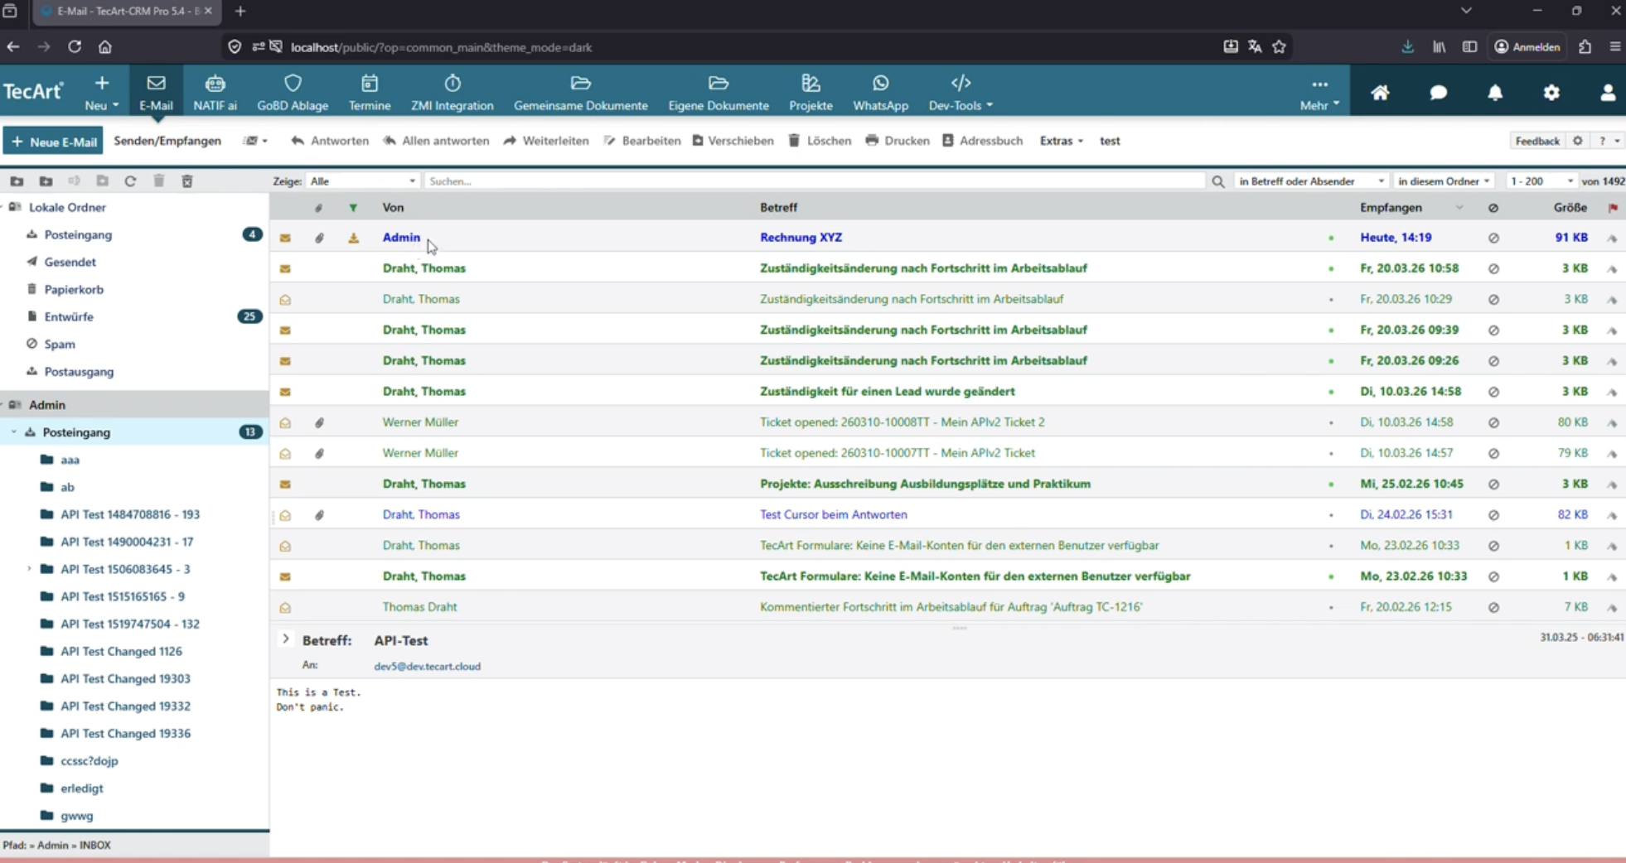Refresh the folder list

[130, 181]
